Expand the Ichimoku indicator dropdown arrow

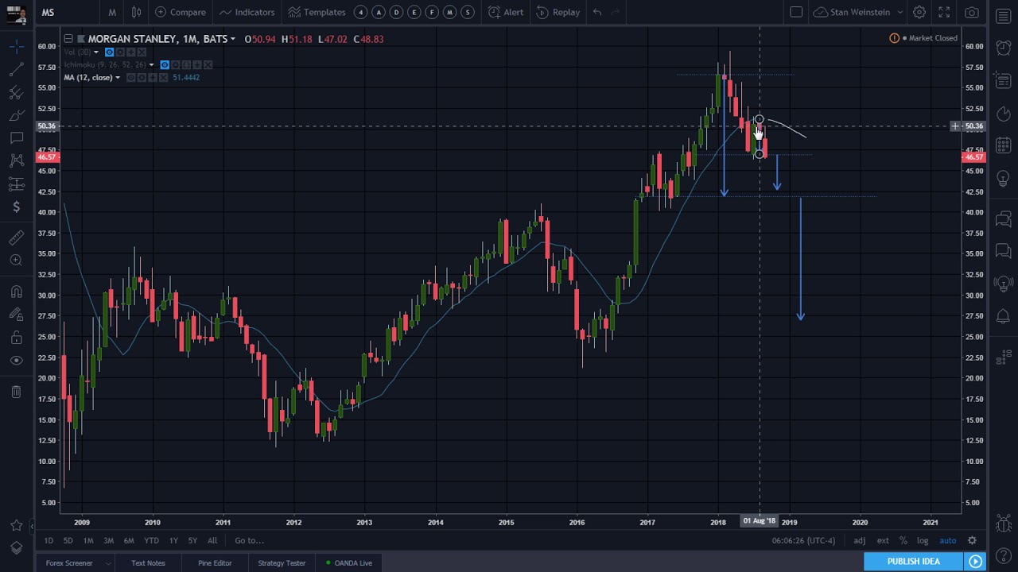coord(151,64)
